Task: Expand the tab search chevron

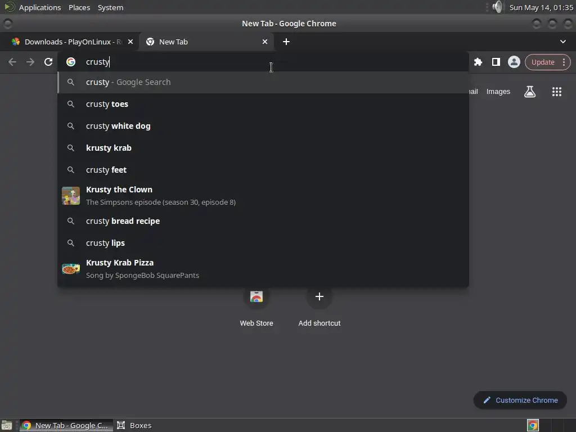Action: (562, 42)
